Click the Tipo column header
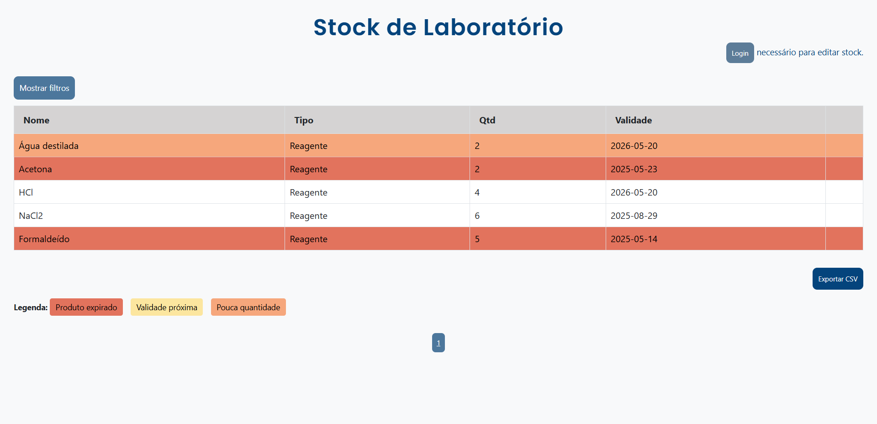Viewport: 877px width, 424px height. [x=304, y=120]
